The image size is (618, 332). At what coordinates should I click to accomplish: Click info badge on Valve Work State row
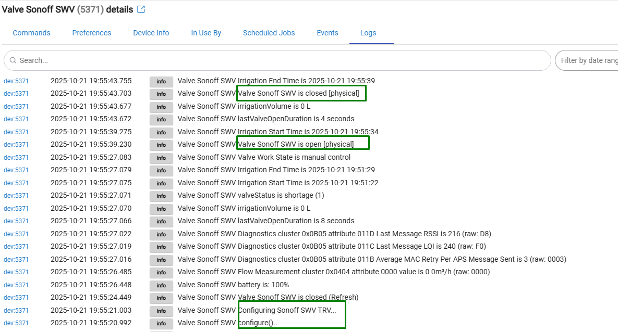pos(161,158)
